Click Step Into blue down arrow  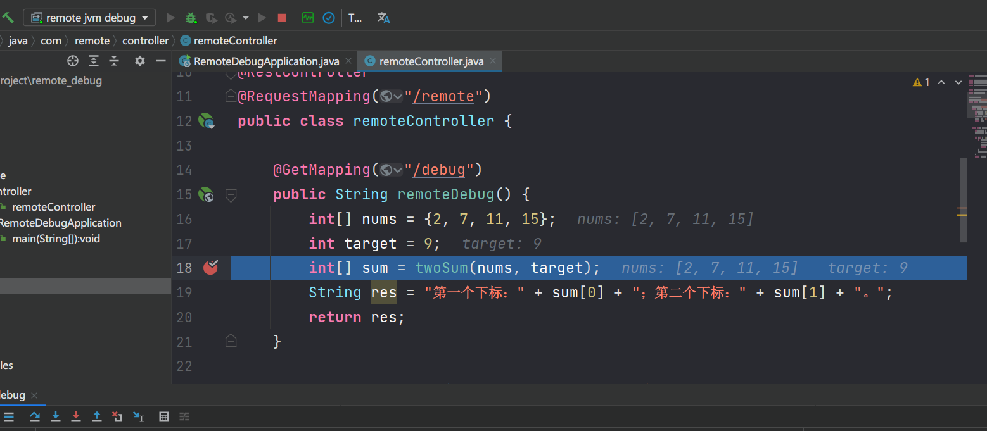pyautogui.click(x=56, y=416)
